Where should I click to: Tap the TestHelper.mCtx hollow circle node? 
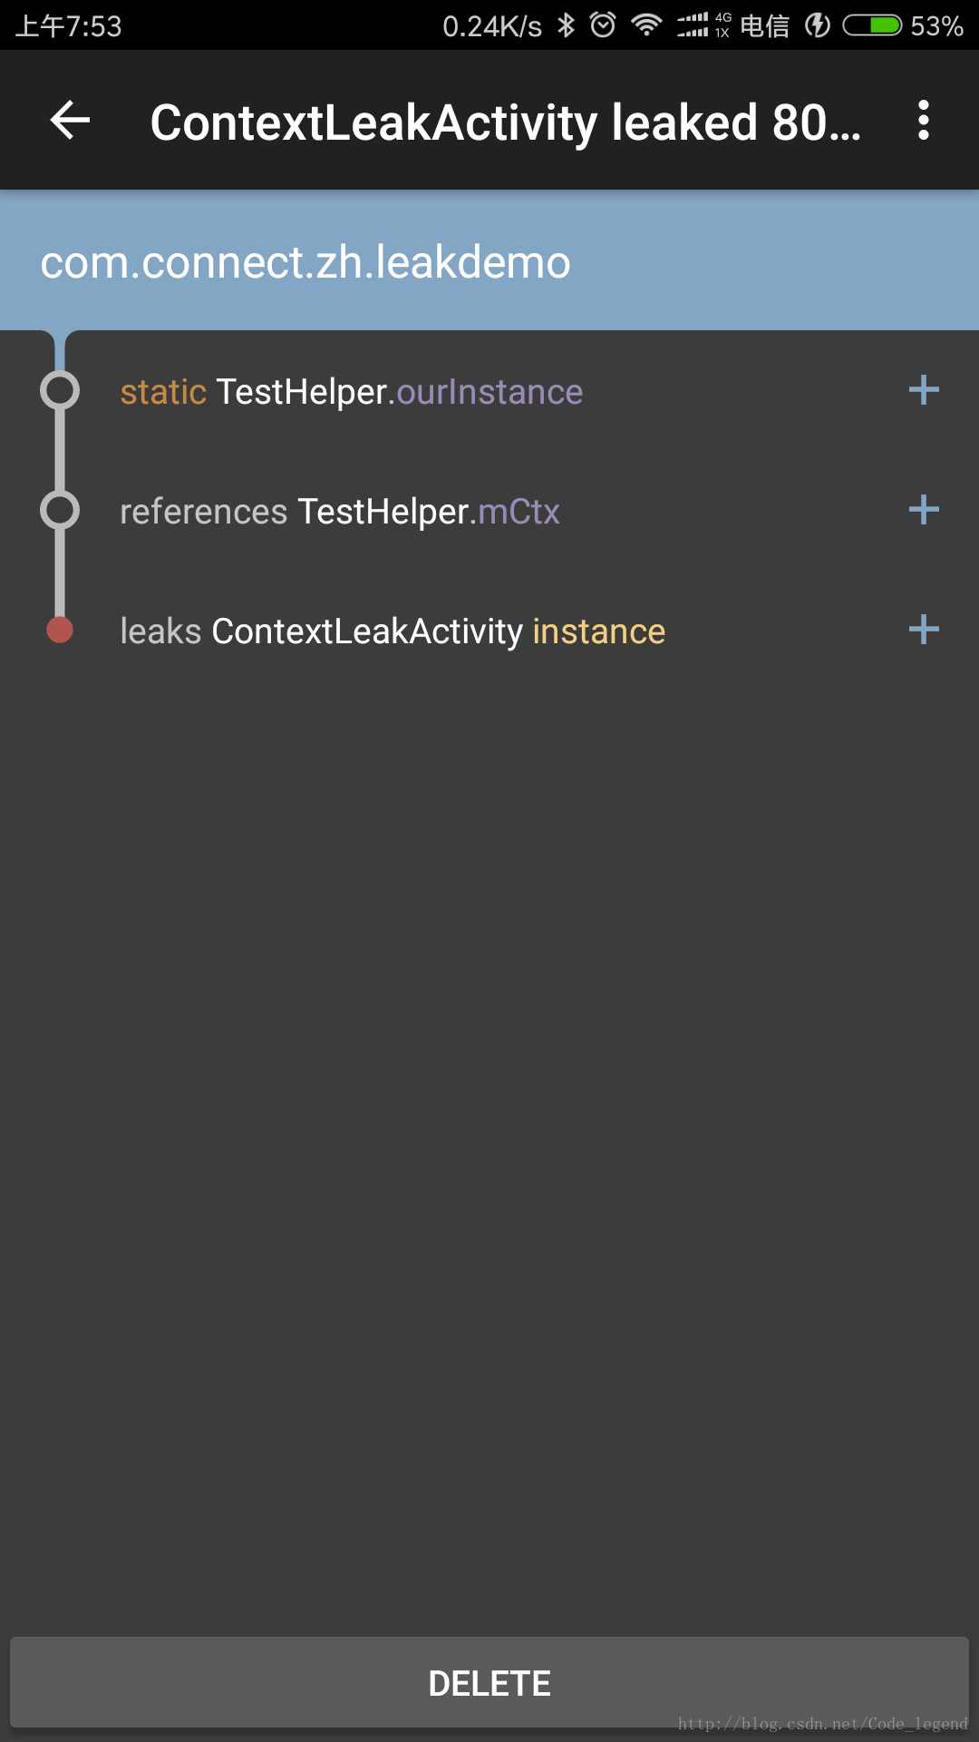[x=60, y=511]
